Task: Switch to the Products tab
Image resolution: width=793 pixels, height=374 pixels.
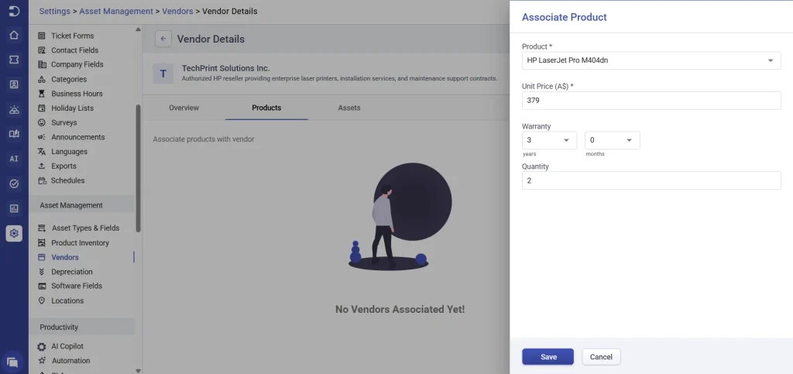Action: coord(266,108)
